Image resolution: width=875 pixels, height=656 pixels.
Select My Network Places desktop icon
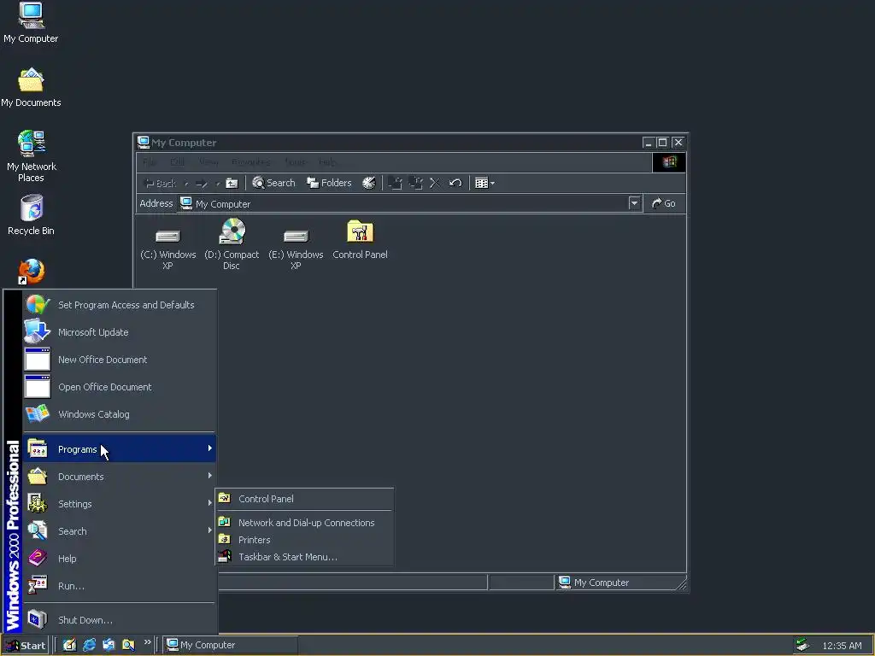tap(31, 156)
